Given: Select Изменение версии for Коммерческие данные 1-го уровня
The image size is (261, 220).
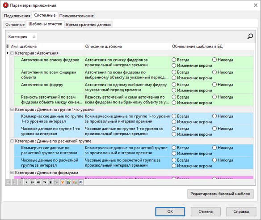Looking at the screenshot, I should 174,122.
